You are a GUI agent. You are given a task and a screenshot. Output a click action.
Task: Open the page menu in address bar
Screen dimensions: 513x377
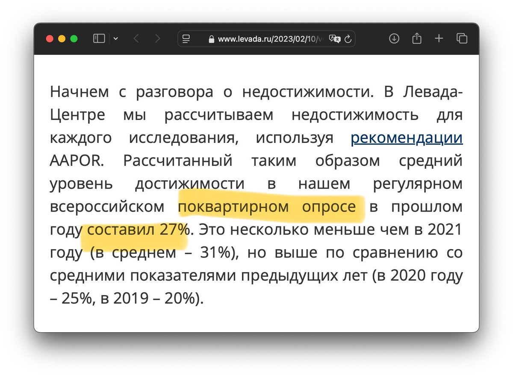click(186, 39)
